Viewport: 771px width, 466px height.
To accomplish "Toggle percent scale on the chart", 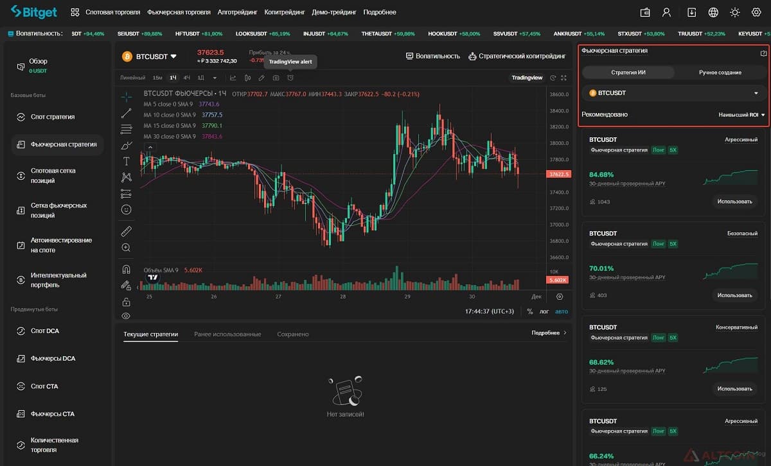I will 530,311.
